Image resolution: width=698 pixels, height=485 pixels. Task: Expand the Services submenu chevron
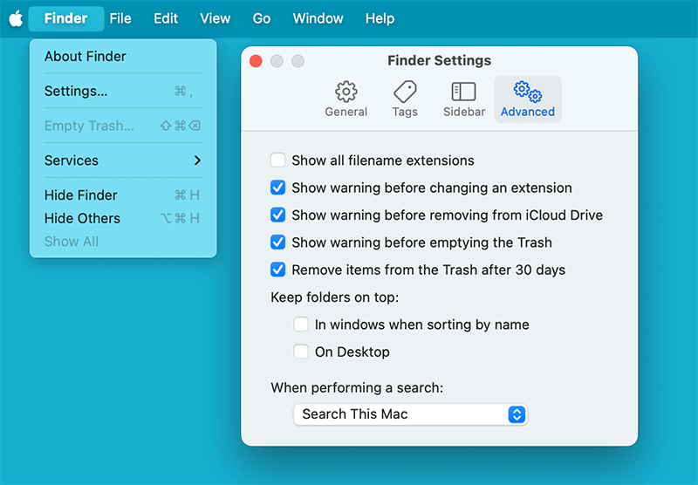[198, 161]
